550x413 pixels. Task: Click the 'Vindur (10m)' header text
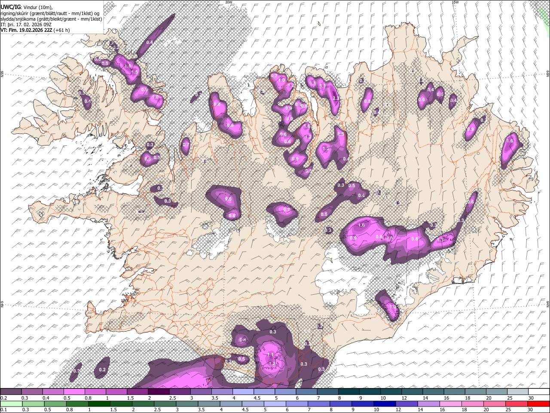pos(38,7)
